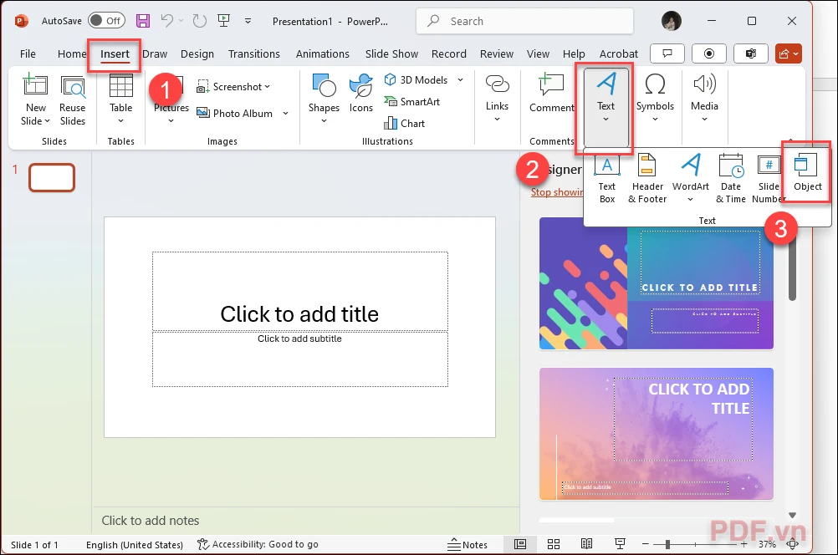This screenshot has width=838, height=555.
Task: Toggle the Notes pane button
Action: pyautogui.click(x=468, y=544)
